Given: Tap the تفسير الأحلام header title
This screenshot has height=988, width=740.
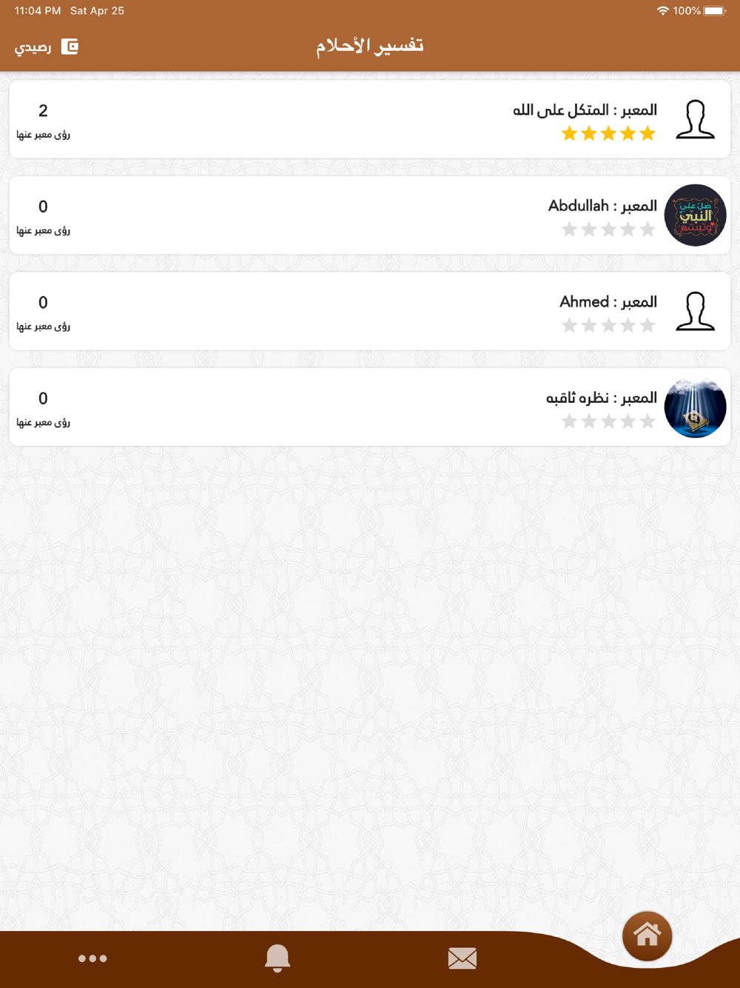Looking at the screenshot, I should coord(370,46).
